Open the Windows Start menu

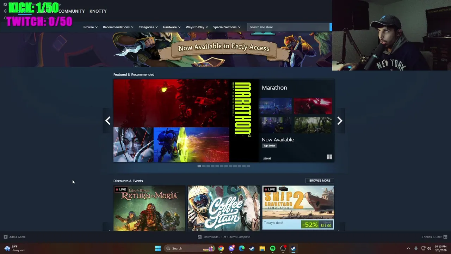(x=158, y=248)
